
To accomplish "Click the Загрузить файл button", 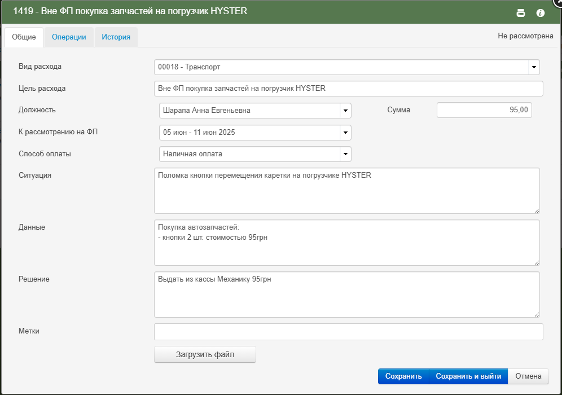I will [205, 354].
